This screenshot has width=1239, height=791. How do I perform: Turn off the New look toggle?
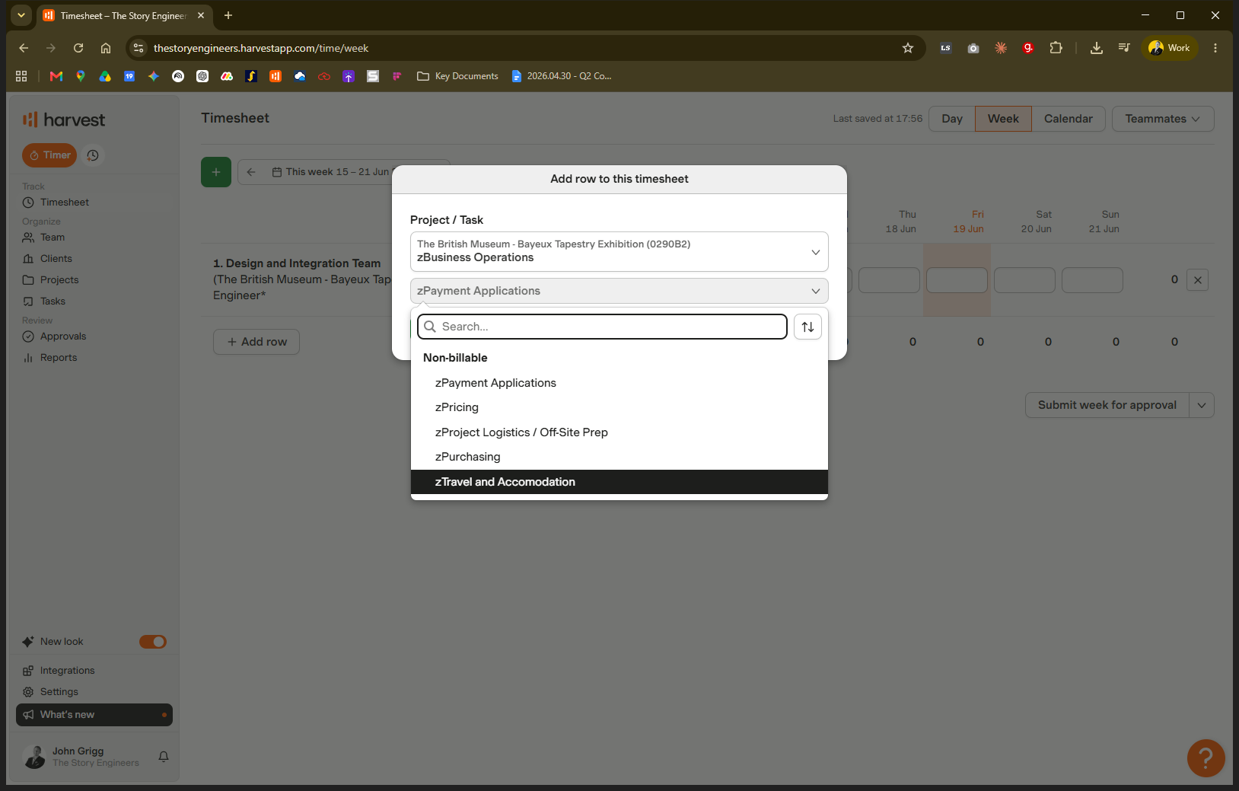[x=153, y=642]
